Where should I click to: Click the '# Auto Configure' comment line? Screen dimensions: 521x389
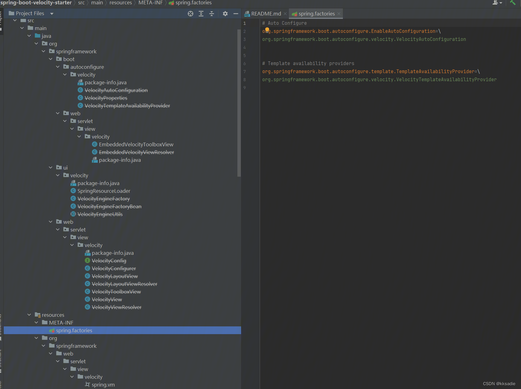pyautogui.click(x=284, y=23)
